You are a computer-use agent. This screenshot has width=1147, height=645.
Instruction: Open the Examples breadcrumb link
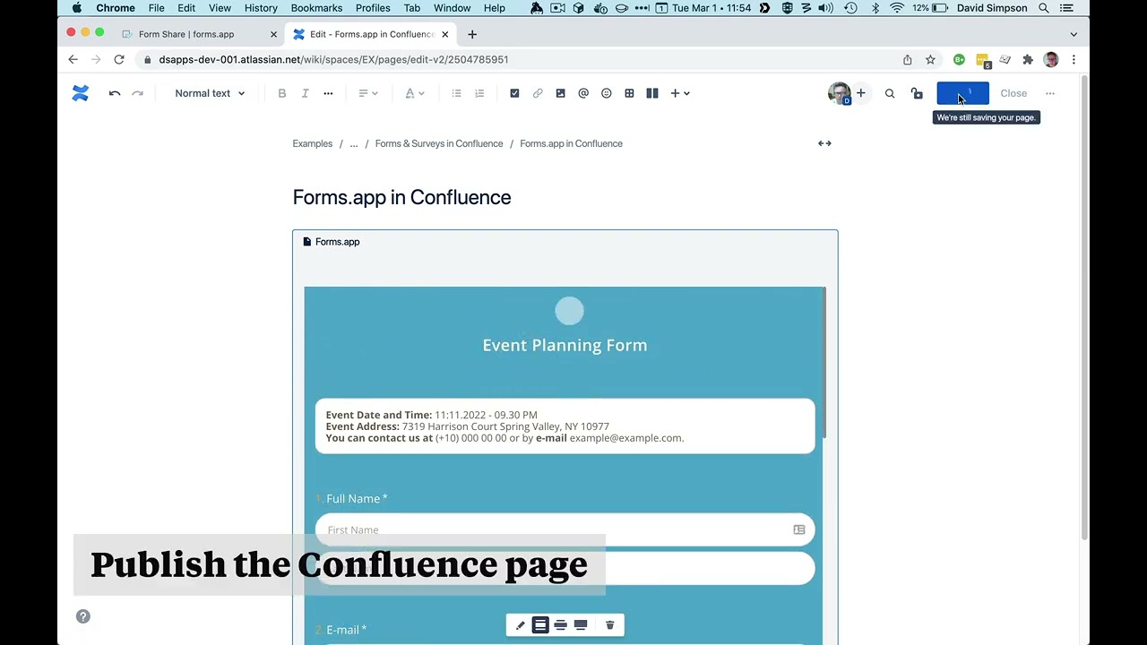pos(313,143)
